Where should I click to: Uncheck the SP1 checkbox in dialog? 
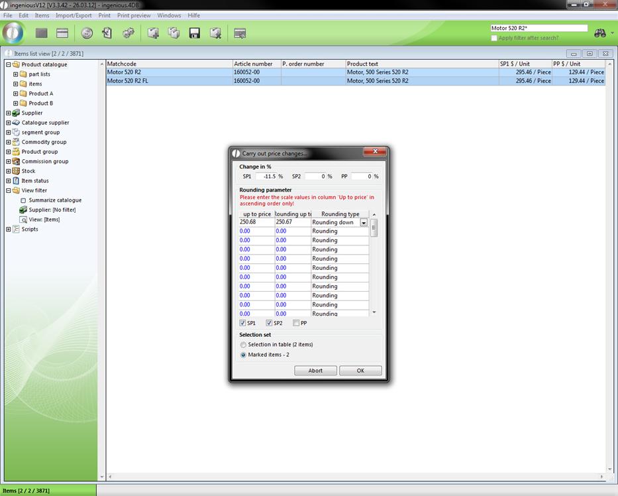point(242,323)
